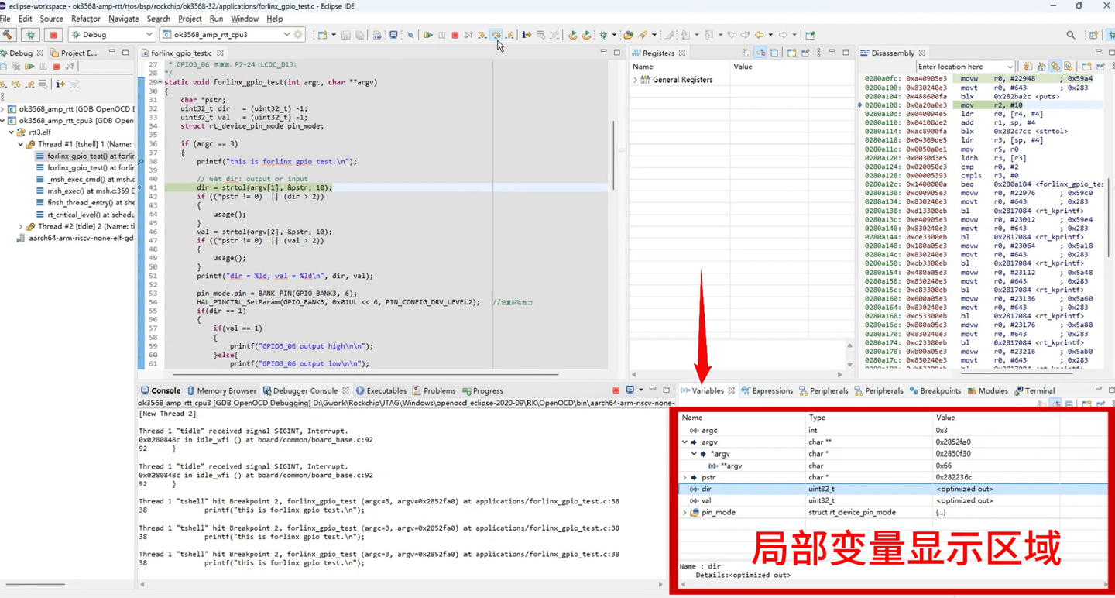Select the argc variable row
Viewport: 1115px width, 598px height.
coord(894,431)
